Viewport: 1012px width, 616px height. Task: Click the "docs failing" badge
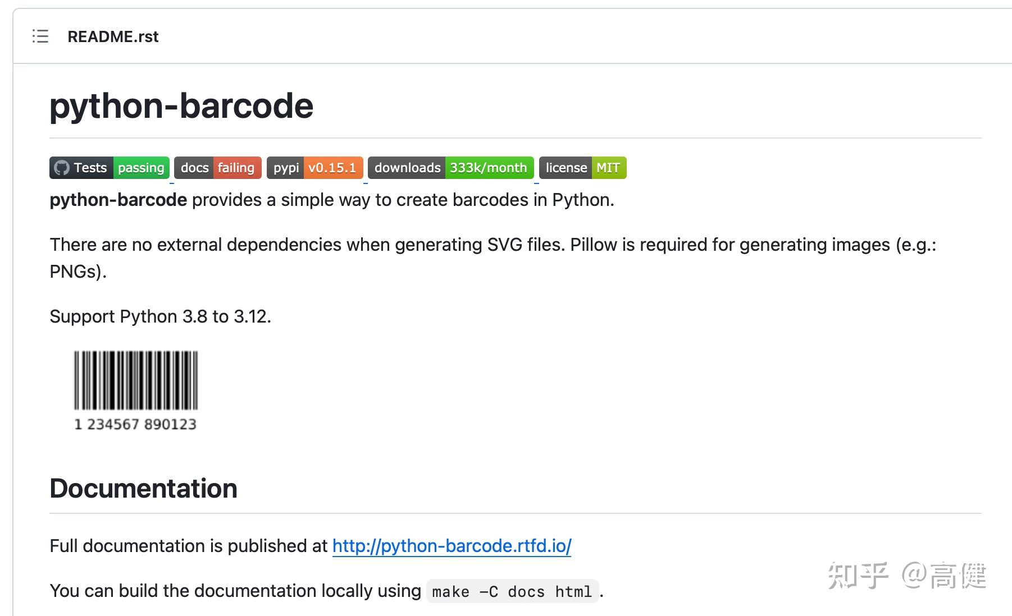tap(217, 167)
